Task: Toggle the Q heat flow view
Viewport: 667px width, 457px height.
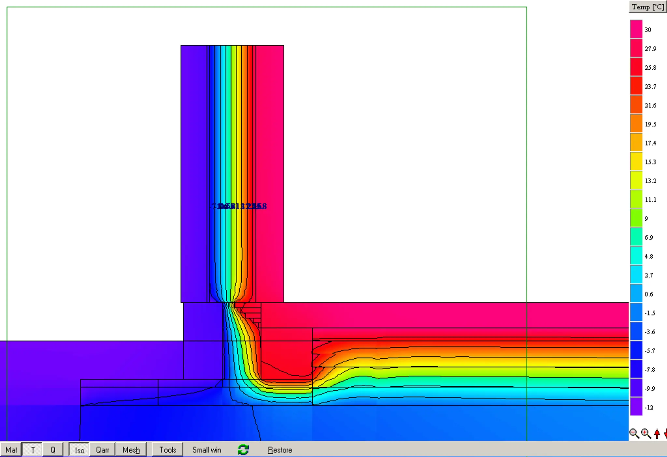Action: click(53, 450)
